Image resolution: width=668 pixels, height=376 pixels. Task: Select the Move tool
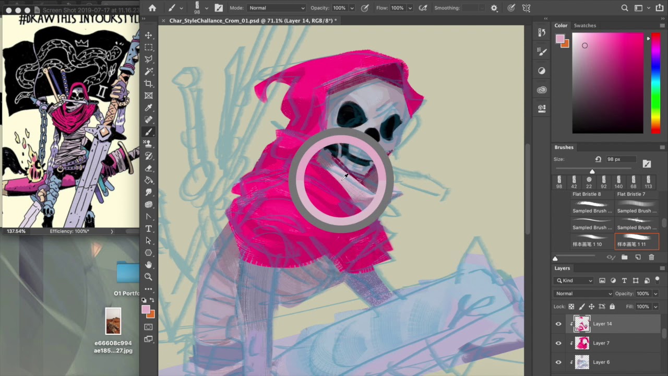click(149, 35)
